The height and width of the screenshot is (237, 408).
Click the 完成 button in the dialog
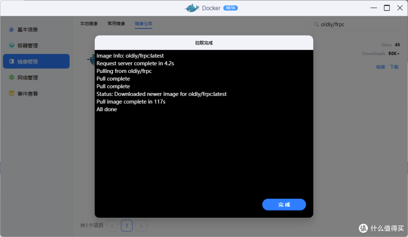[284, 204]
